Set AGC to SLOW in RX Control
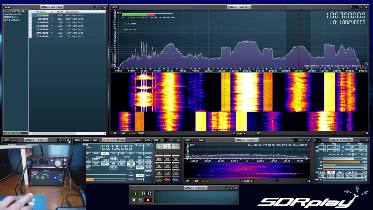Viewport: 373px width, 210px height. click(x=140, y=179)
